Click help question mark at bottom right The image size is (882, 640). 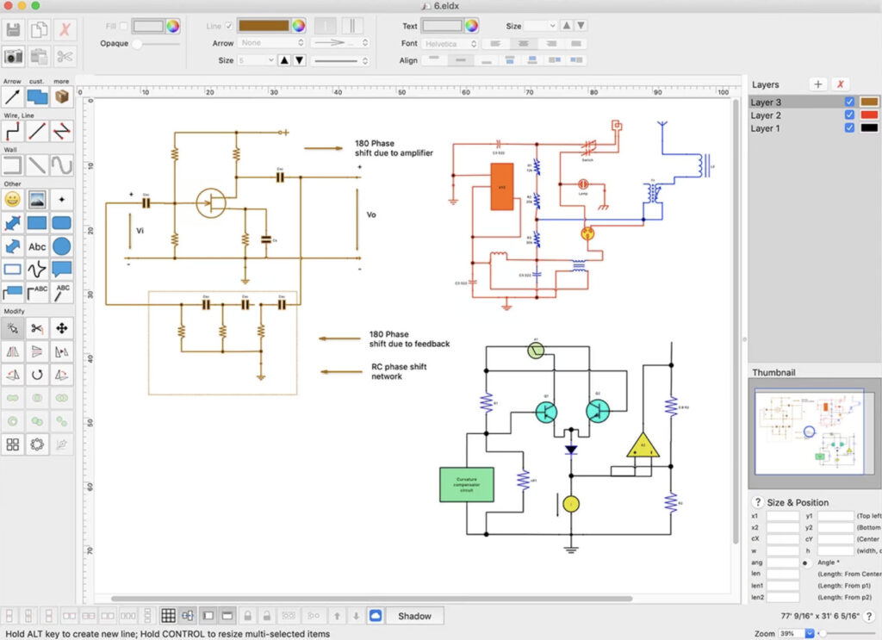click(869, 617)
